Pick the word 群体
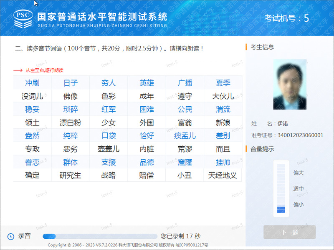This screenshot has height=250, width=334. pos(71,162)
